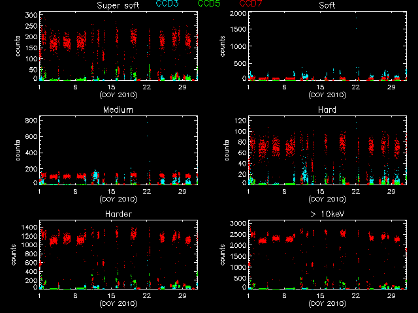Click the counts axis label of Harder plot
The height and width of the screenshot is (313, 418).
[x=14, y=254]
